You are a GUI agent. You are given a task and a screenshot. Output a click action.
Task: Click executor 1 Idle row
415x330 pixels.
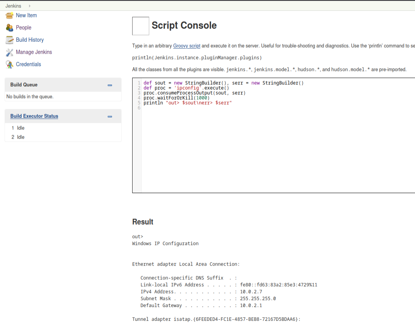[63, 128]
